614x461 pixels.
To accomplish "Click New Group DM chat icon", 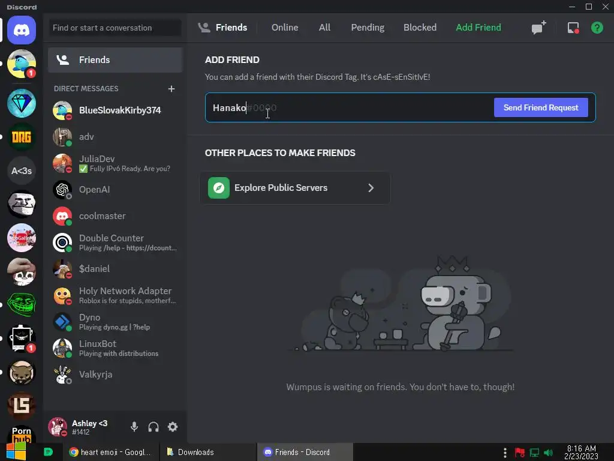I will tap(538, 28).
